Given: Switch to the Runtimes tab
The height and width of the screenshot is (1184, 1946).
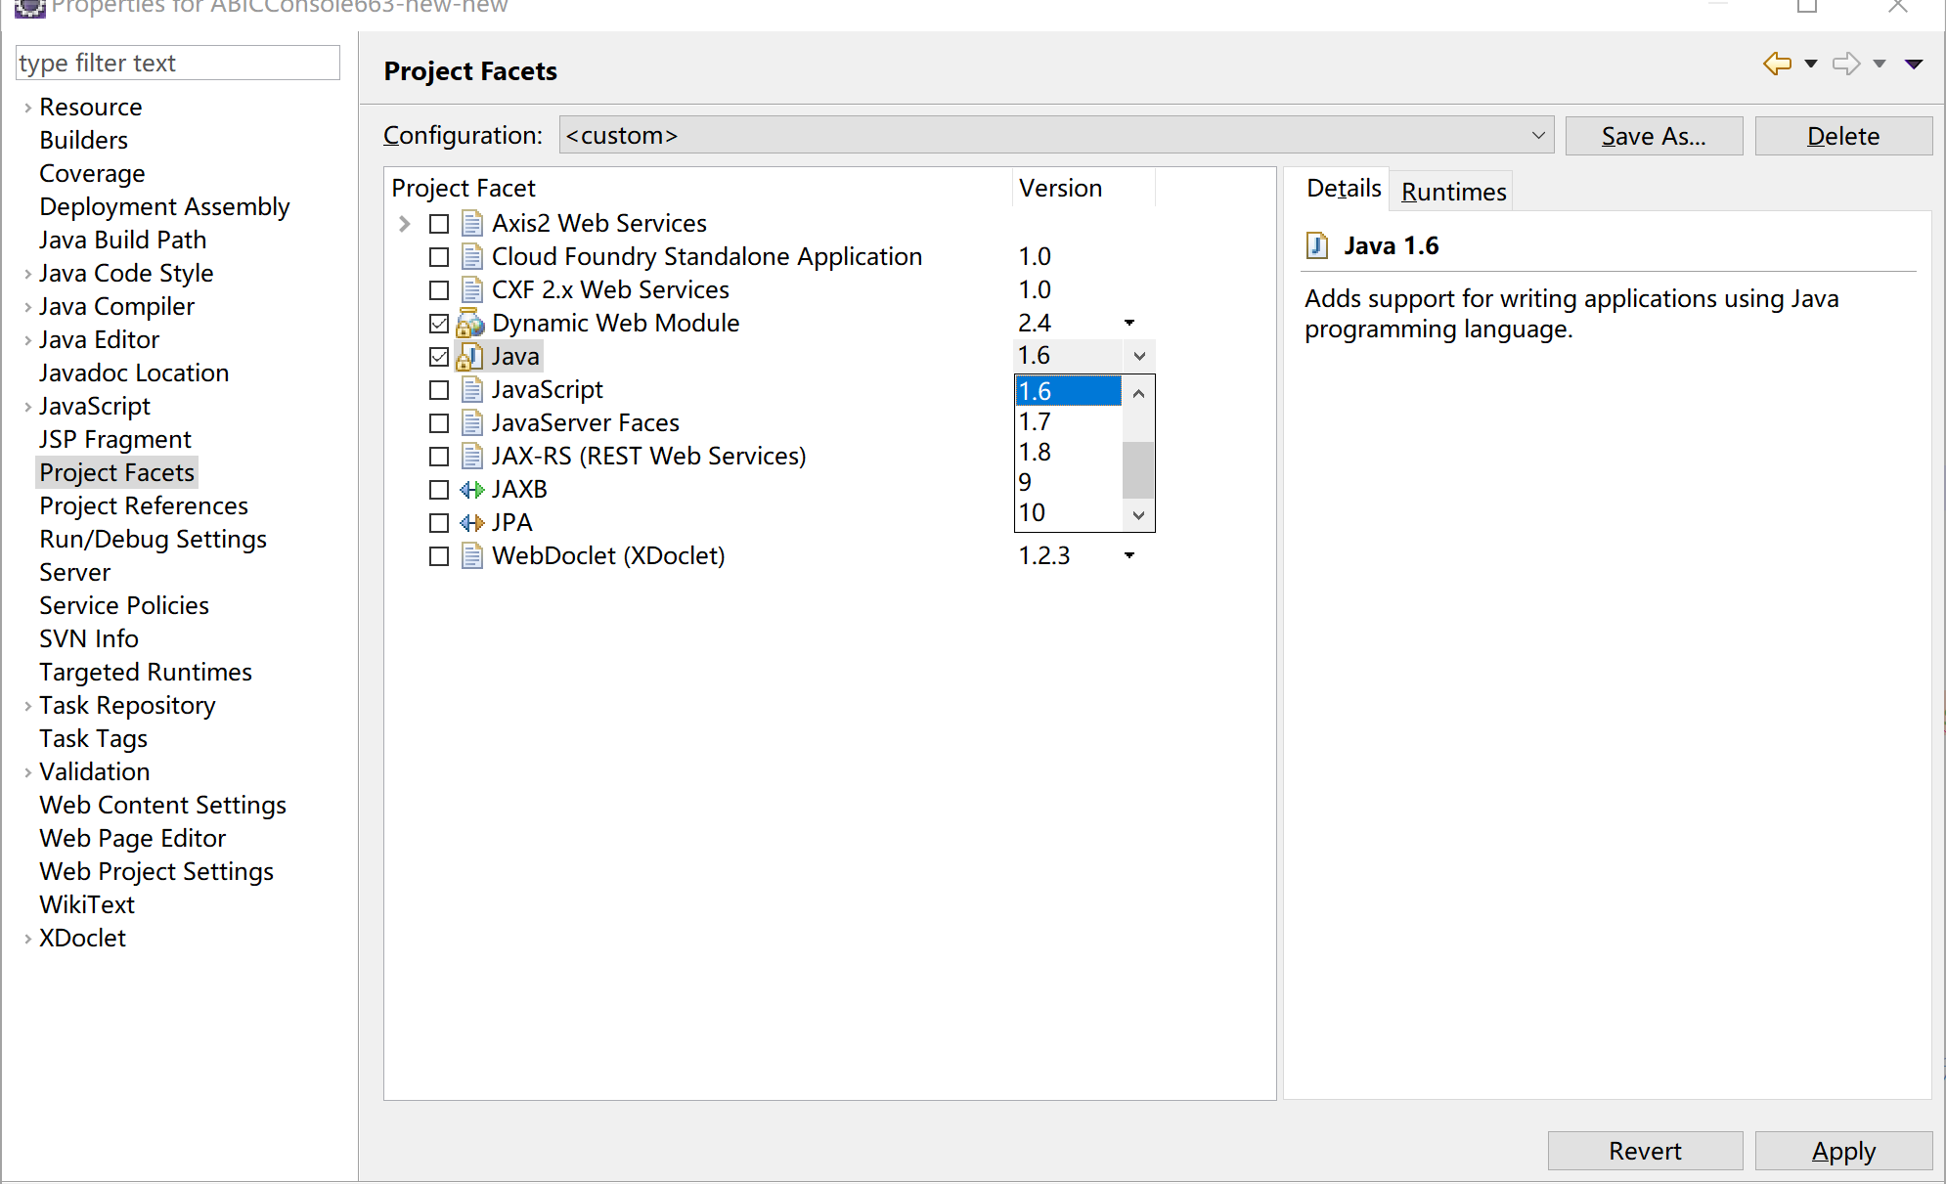Looking at the screenshot, I should (1452, 192).
